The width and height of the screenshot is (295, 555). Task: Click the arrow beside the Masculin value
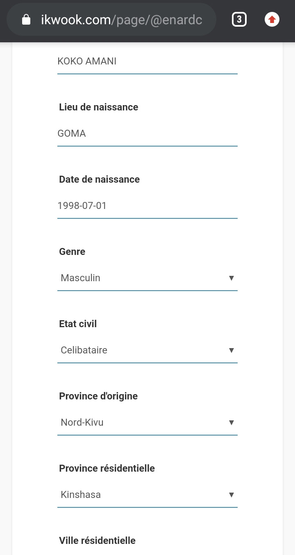coord(231,278)
